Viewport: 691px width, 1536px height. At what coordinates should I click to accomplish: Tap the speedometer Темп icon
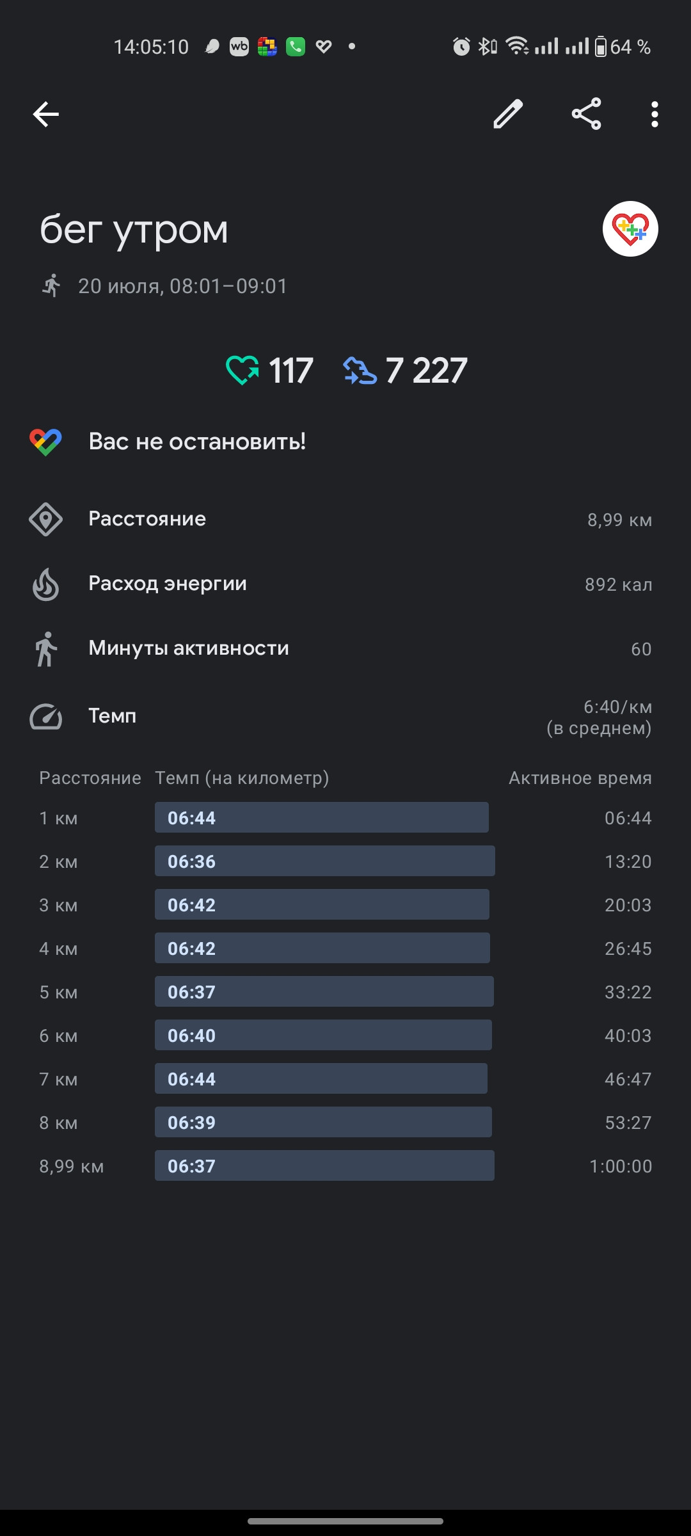tap(45, 716)
